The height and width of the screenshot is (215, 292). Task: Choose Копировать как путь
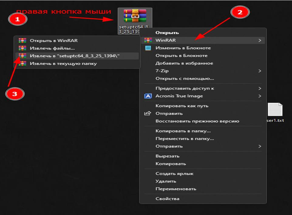(x=203, y=106)
